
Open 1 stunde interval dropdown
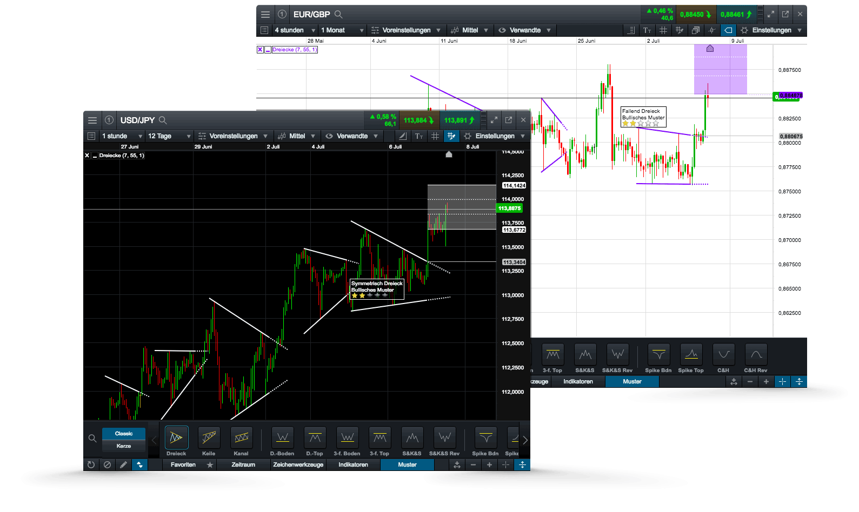pyautogui.click(x=122, y=136)
